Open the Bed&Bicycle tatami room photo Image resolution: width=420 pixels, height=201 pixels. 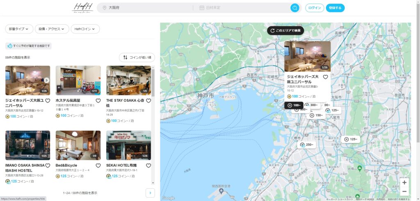(x=78, y=145)
